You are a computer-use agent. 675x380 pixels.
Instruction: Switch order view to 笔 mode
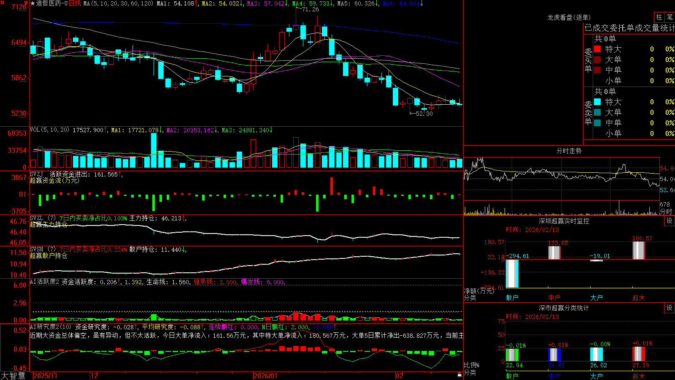[670, 17]
